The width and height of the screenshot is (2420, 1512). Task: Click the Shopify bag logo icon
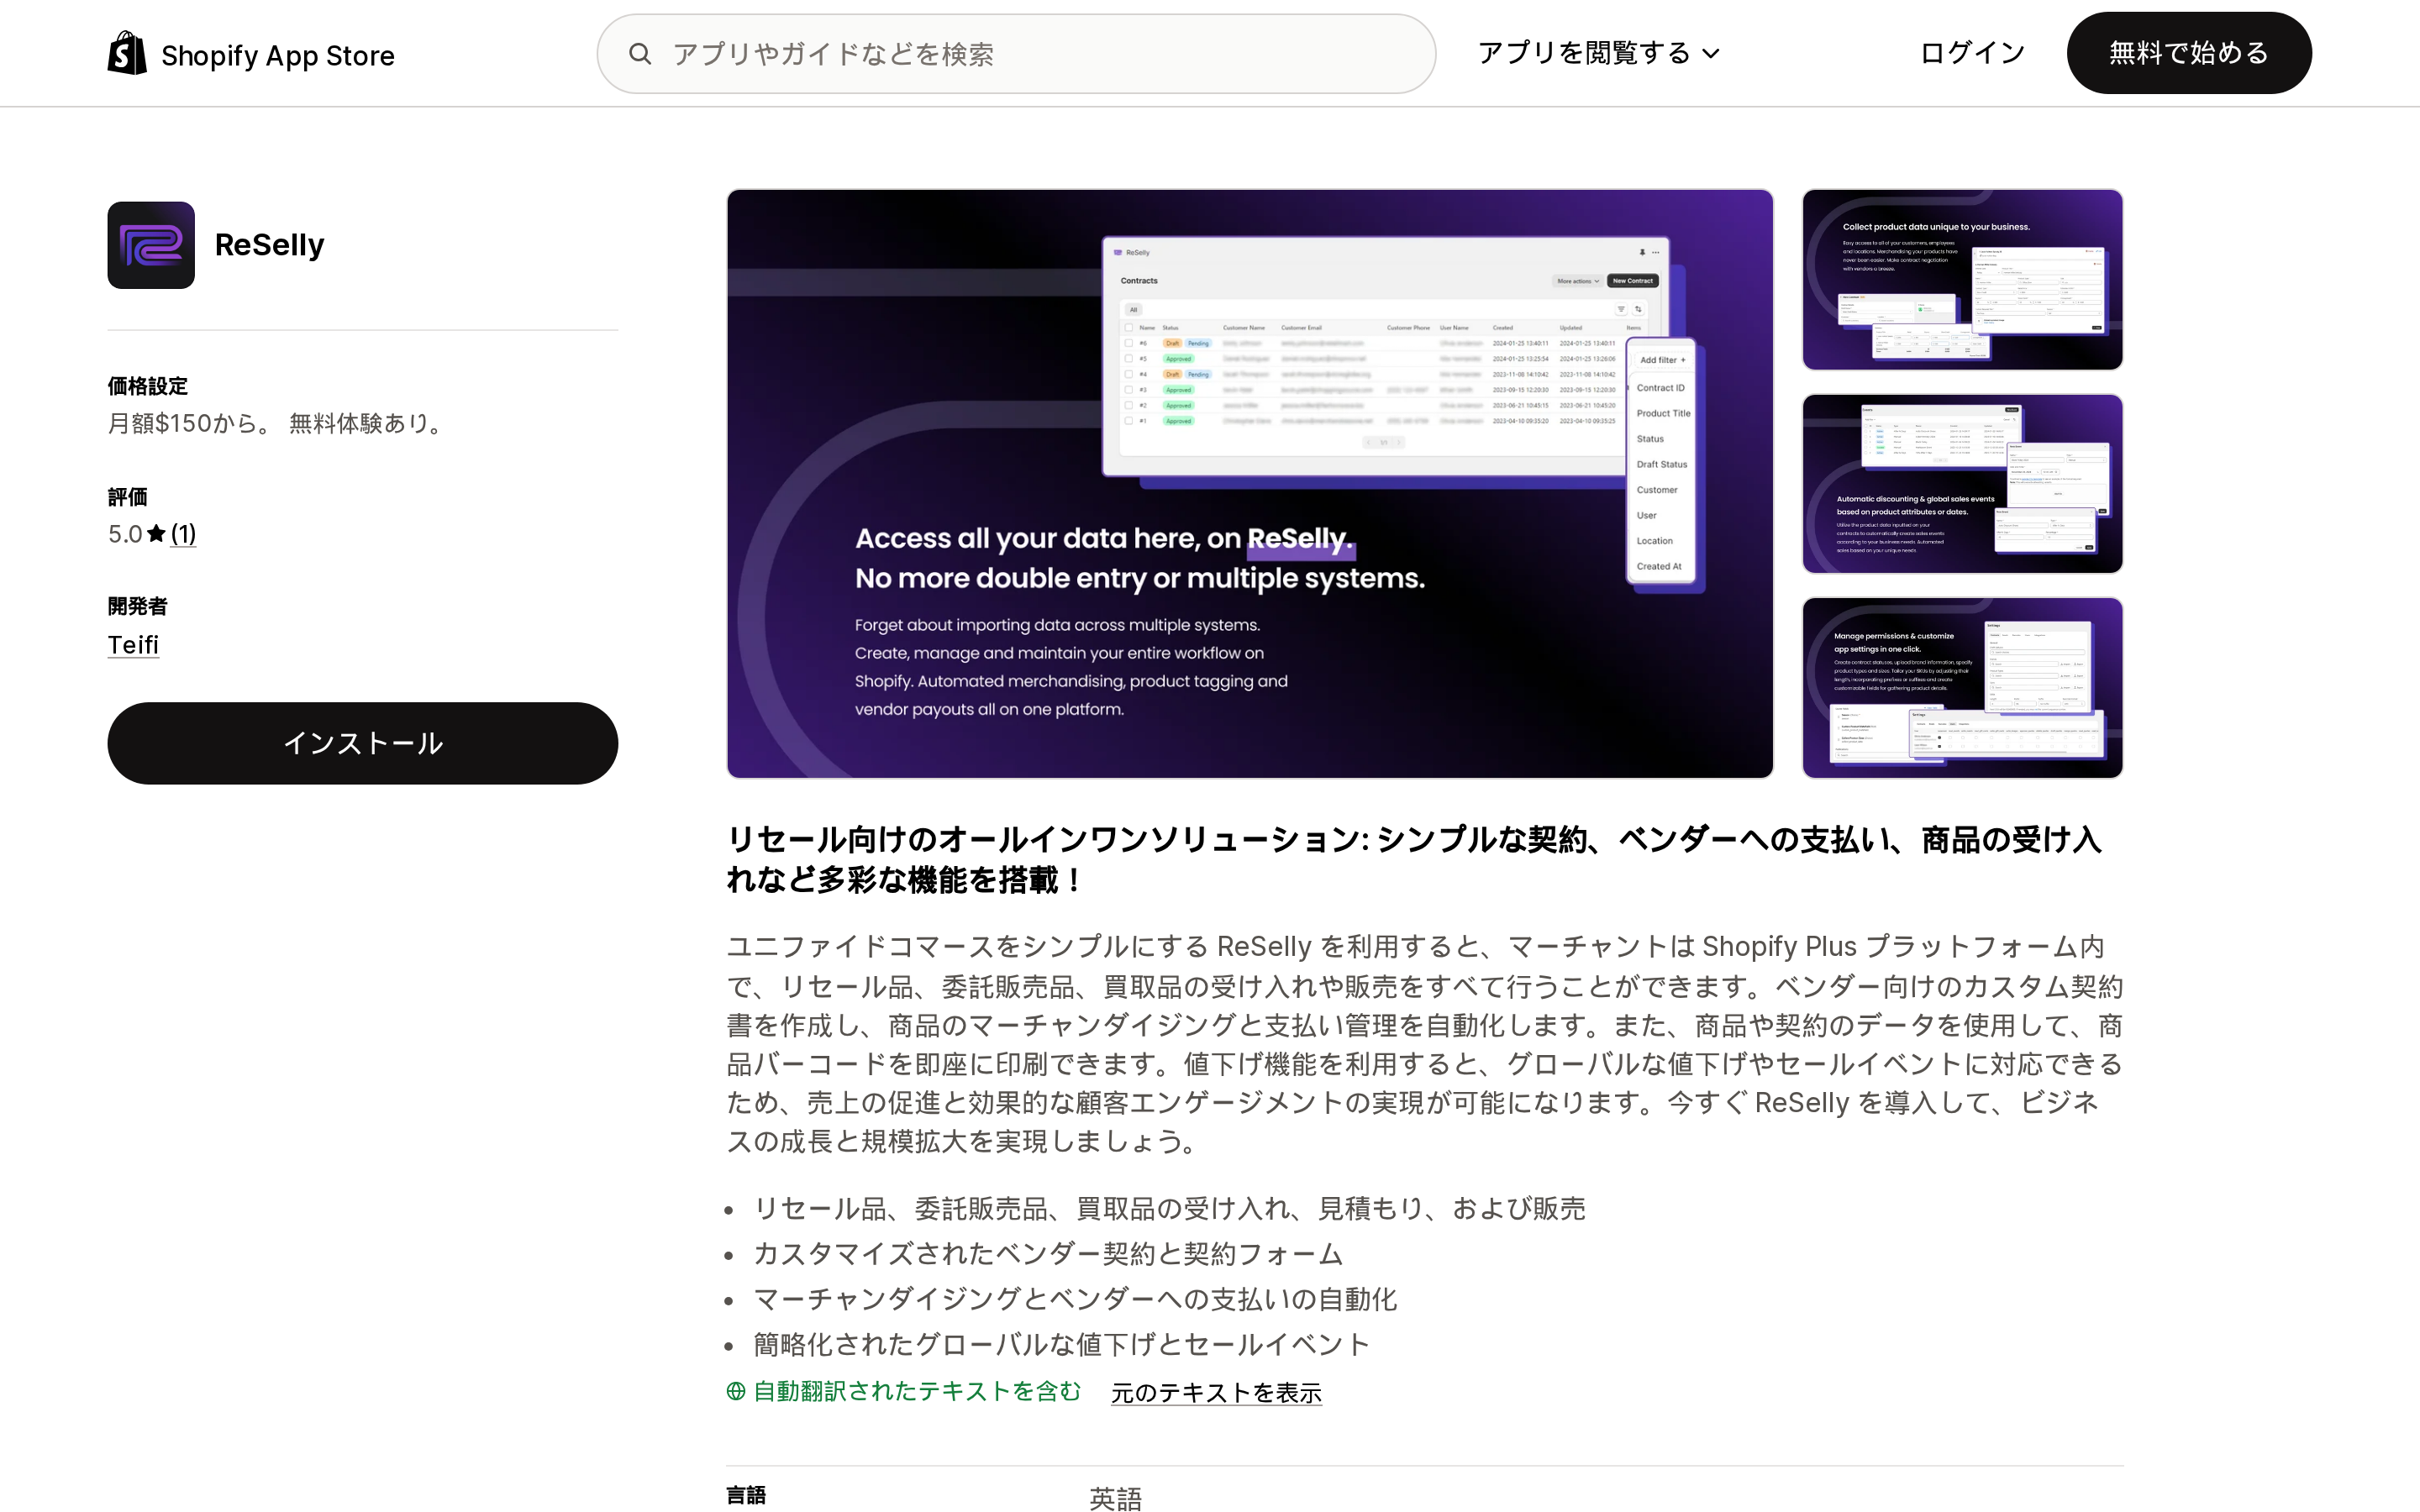coord(127,53)
